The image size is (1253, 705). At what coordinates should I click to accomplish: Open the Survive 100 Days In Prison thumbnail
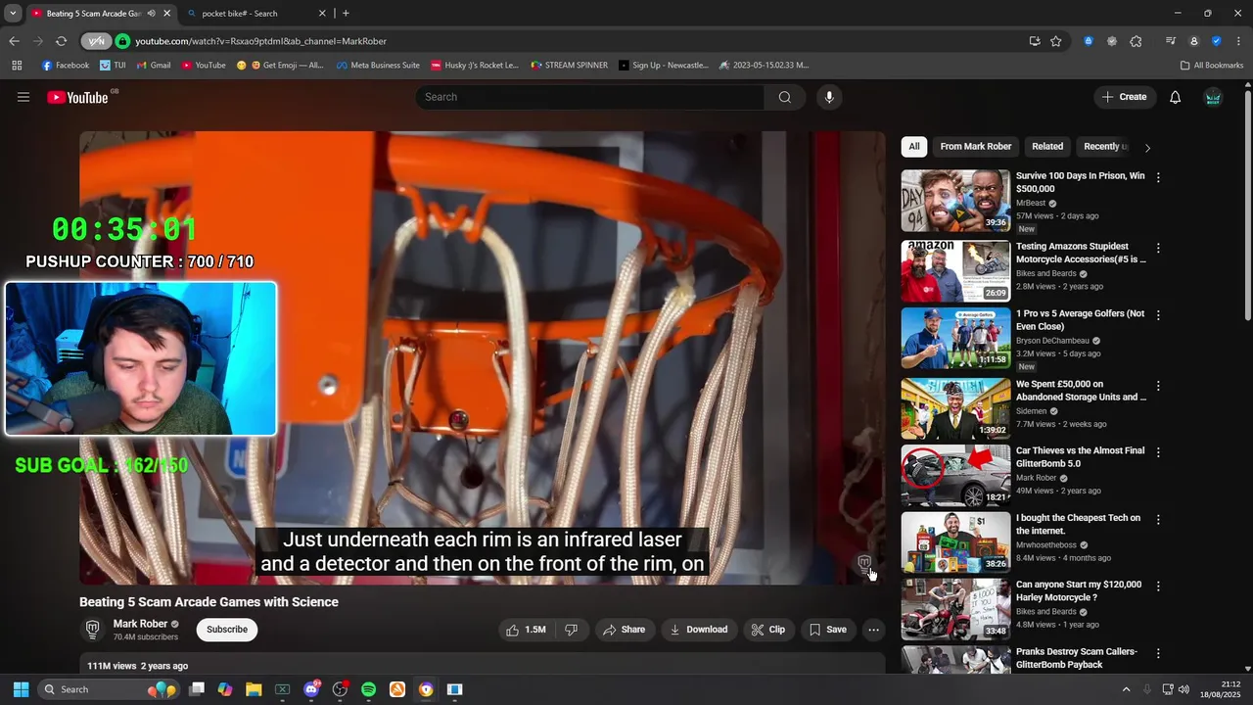click(x=955, y=201)
